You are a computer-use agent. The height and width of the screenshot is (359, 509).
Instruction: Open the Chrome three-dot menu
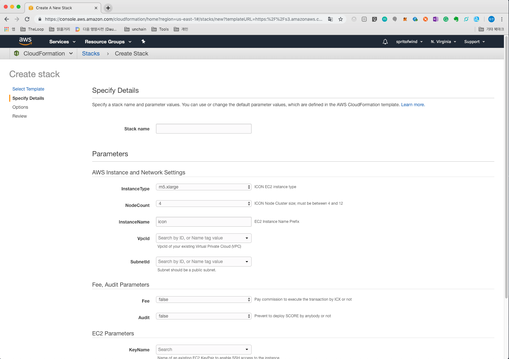point(502,19)
